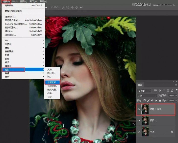Open the 正常 blend mode dropdown
The width and height of the screenshot is (178, 143).
click(147, 96)
